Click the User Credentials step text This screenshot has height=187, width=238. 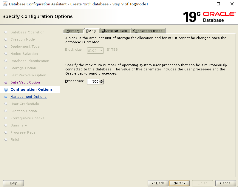point(24,104)
